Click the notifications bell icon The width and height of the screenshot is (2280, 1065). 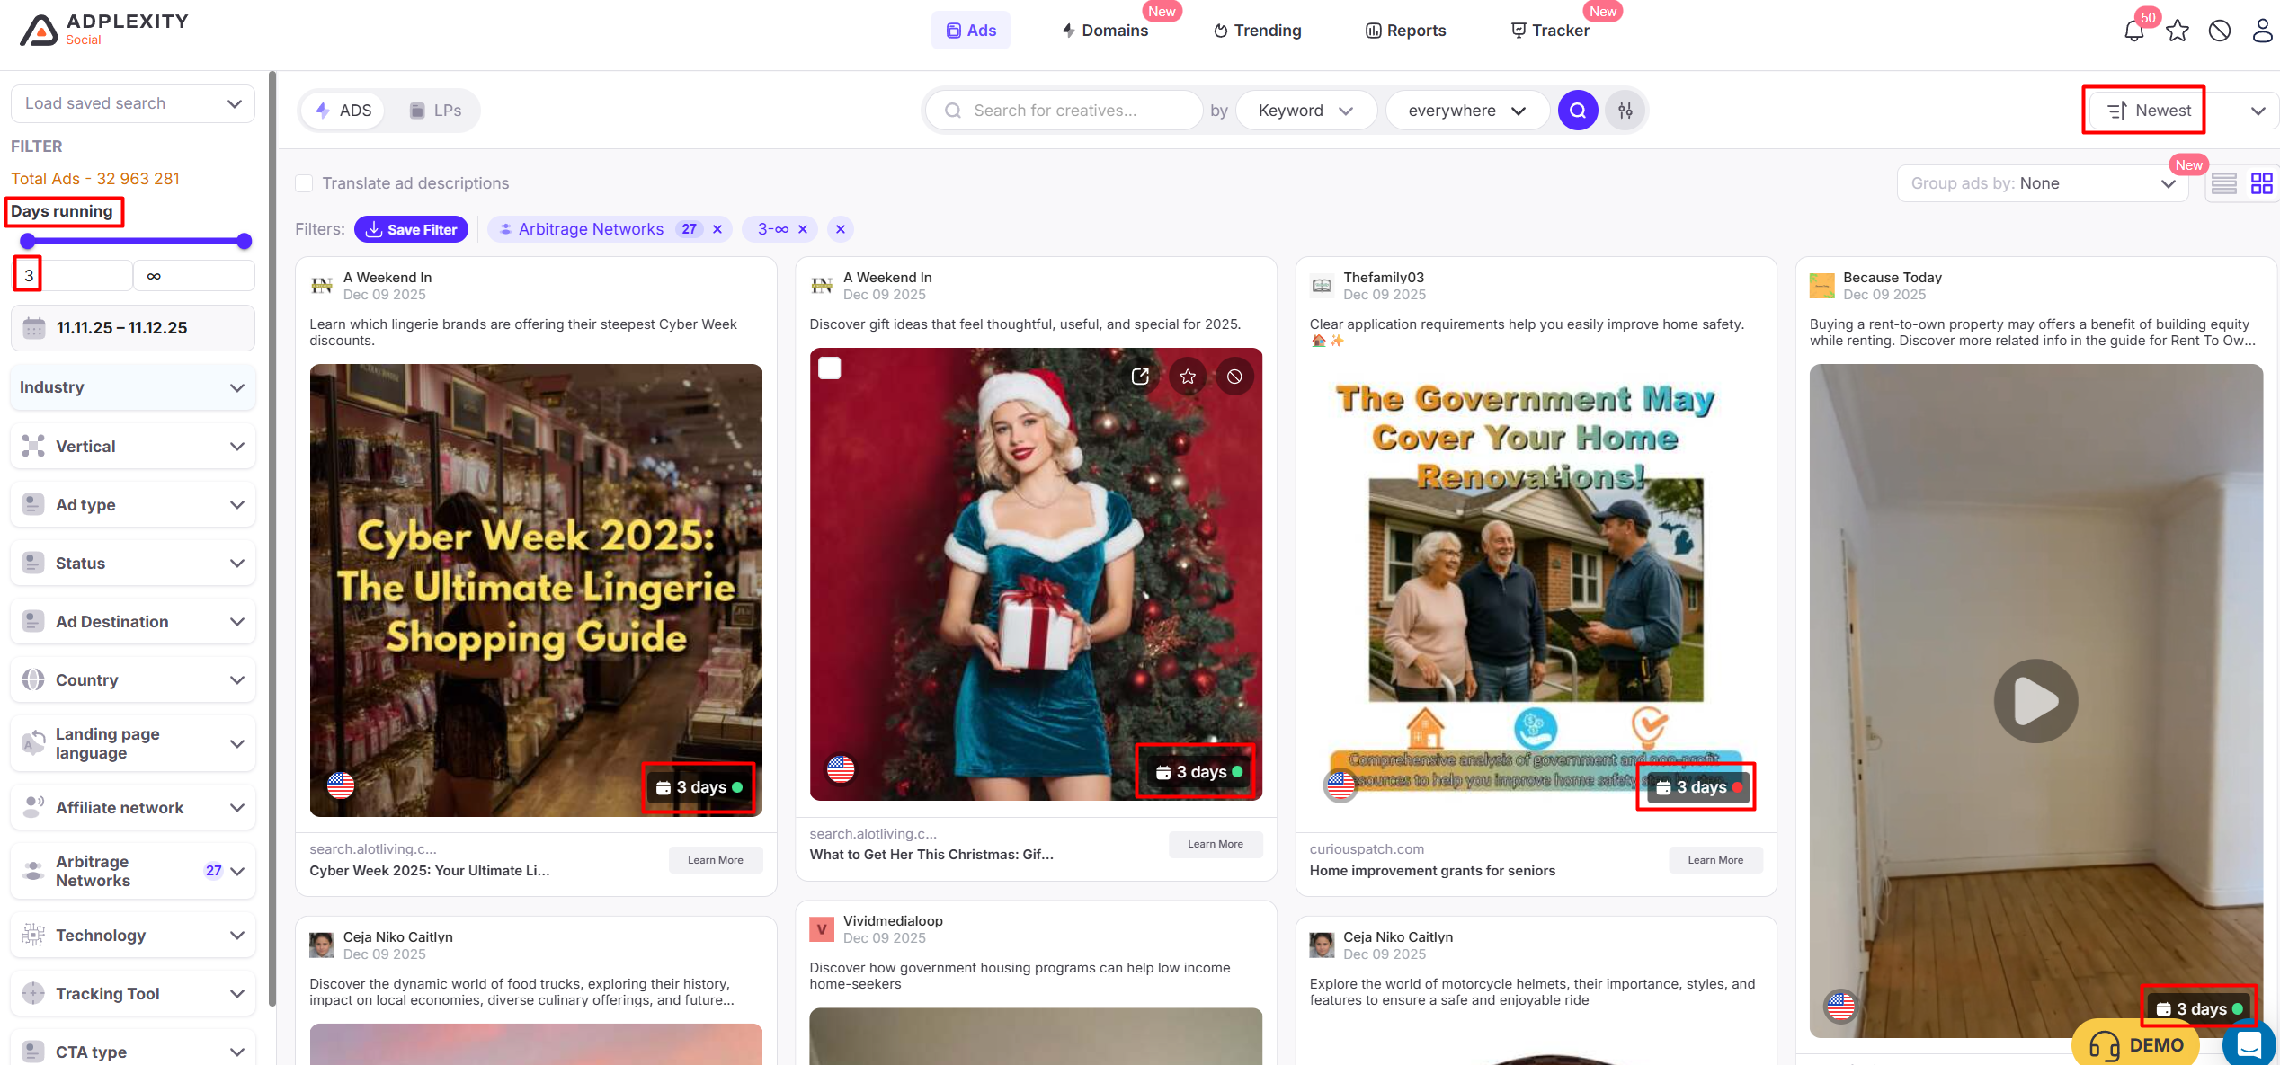point(2133,31)
